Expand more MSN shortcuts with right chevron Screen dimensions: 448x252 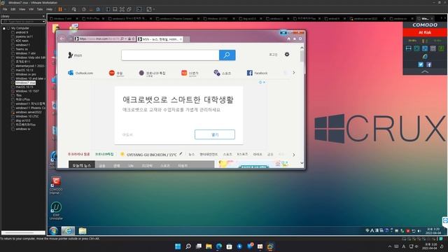[294, 73]
